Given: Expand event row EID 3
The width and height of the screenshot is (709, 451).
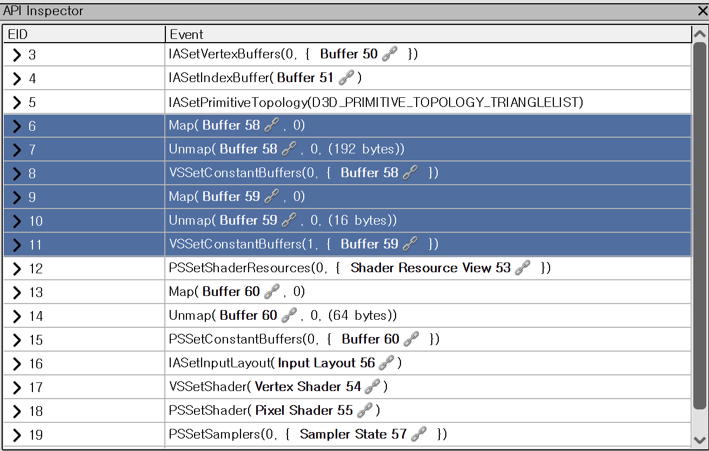Looking at the screenshot, I should tap(17, 55).
